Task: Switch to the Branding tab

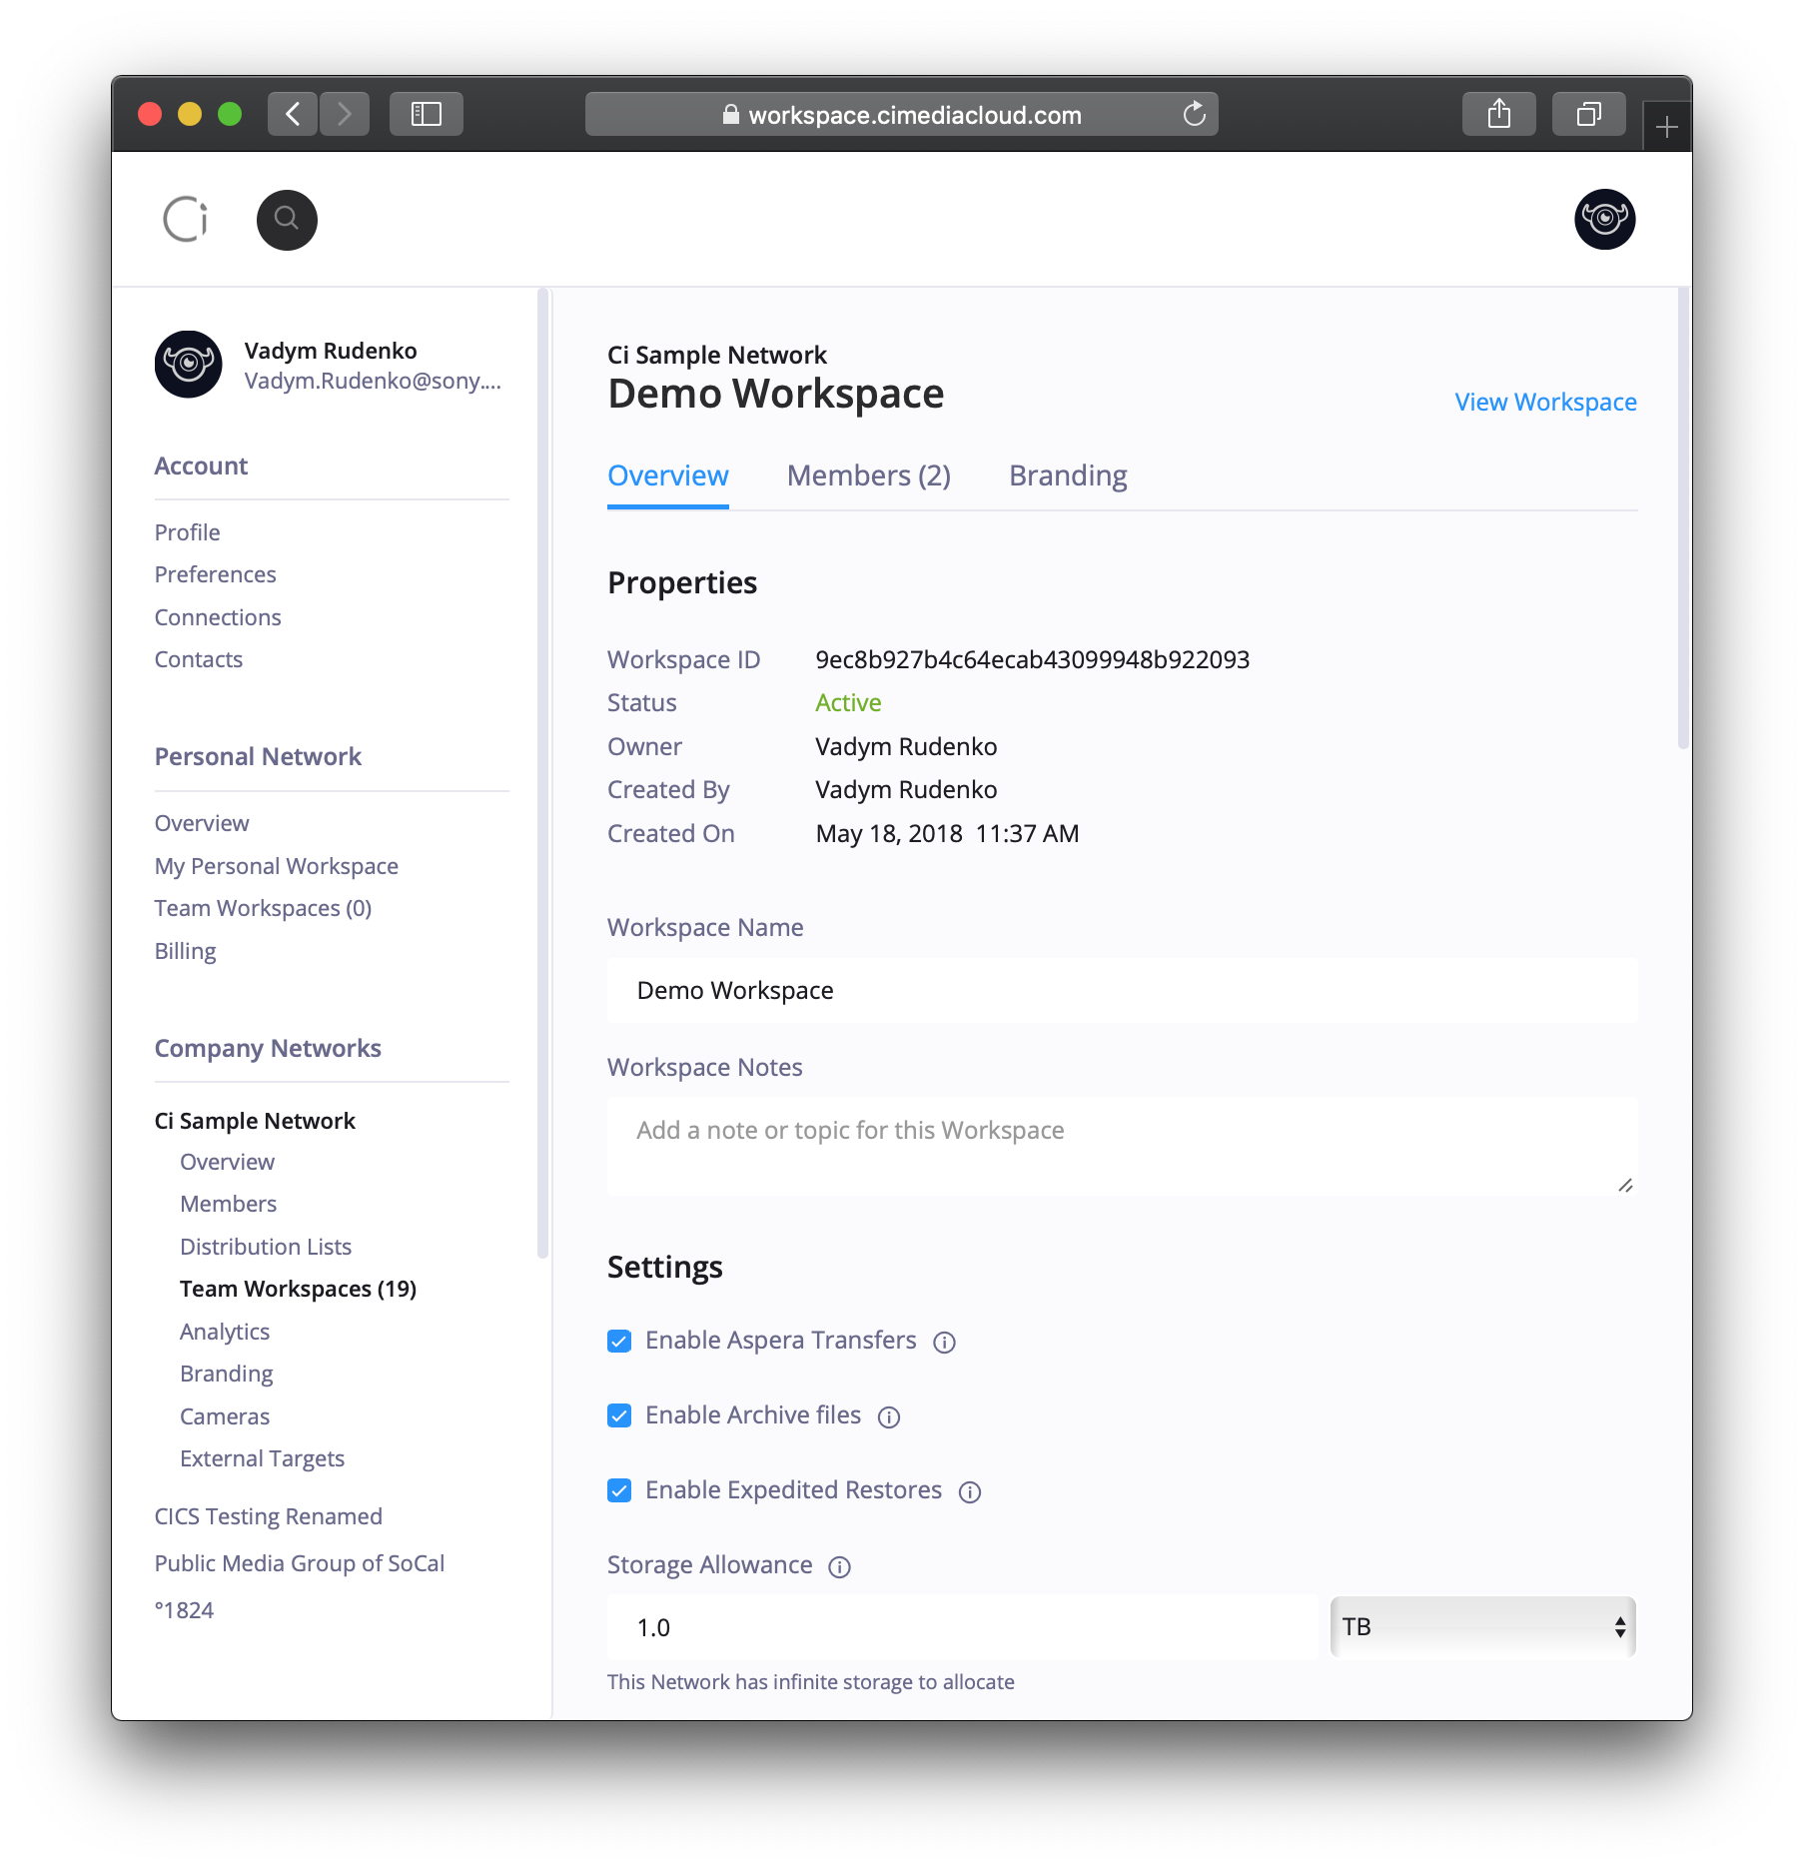Action: coord(1068,475)
